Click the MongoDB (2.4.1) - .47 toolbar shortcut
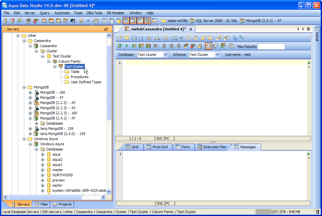 coord(261,21)
